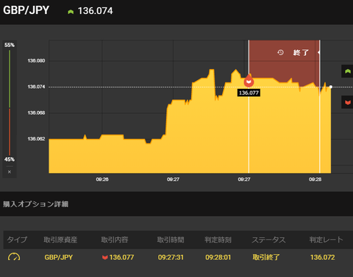
Task: Click the 購入オプション詳細 section header
Action: (x=36, y=204)
